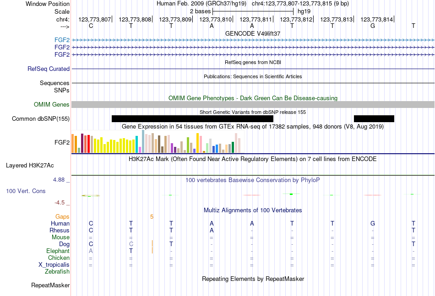Viewport: 435px width, 296px height.
Task: Select the Human species row label
Action: 60,223
